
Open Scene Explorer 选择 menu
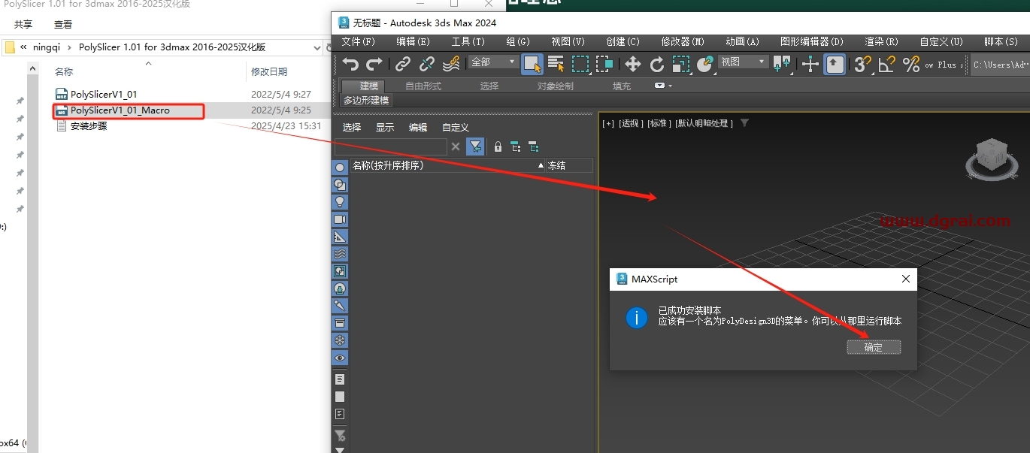click(352, 127)
